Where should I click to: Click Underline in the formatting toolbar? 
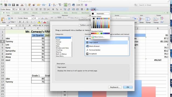[32, 9]
